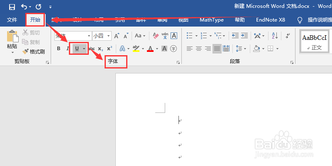
Task: Decrease the font size
Action: pyautogui.click(x=126, y=36)
